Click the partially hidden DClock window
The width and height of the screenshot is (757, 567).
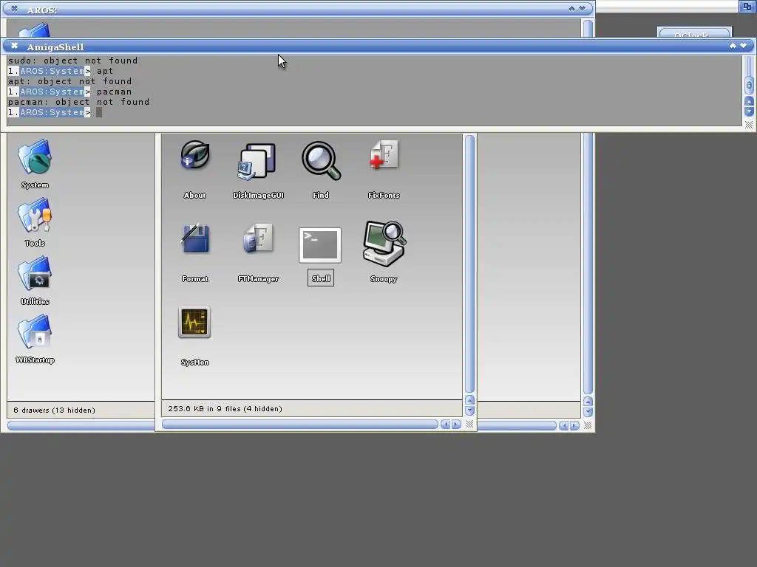(695, 32)
